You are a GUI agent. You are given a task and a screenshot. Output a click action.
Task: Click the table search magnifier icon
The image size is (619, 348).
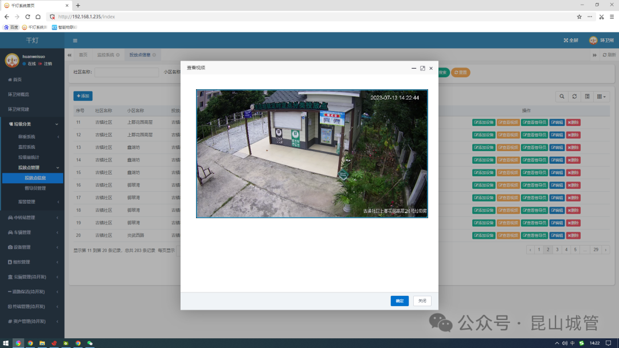point(562,97)
